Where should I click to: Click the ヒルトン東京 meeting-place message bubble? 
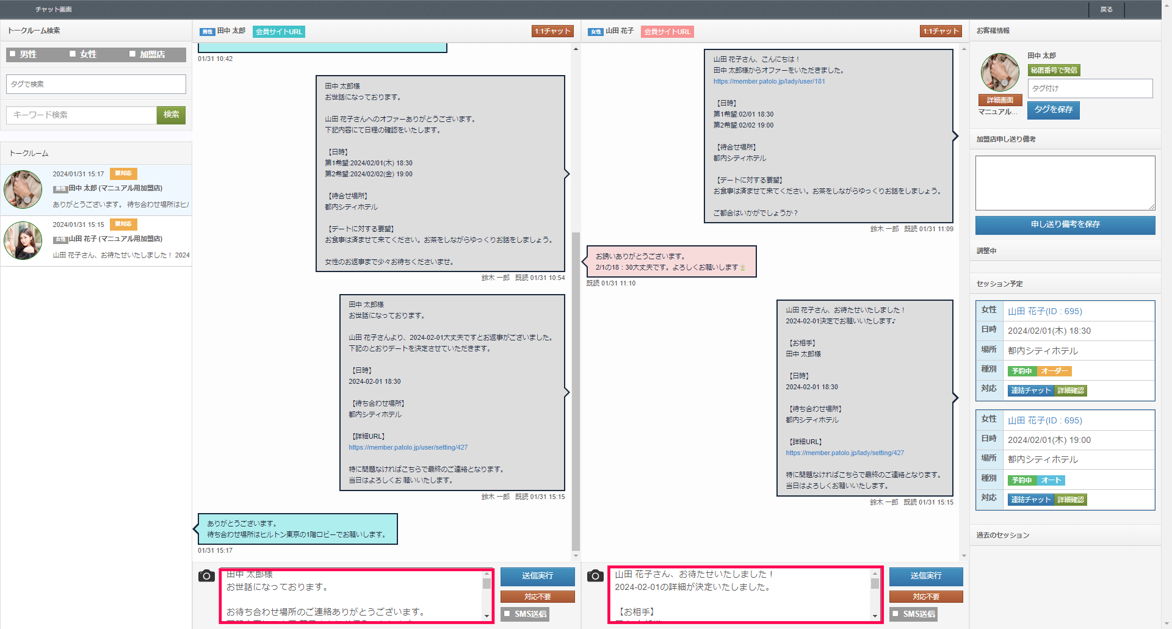click(298, 529)
